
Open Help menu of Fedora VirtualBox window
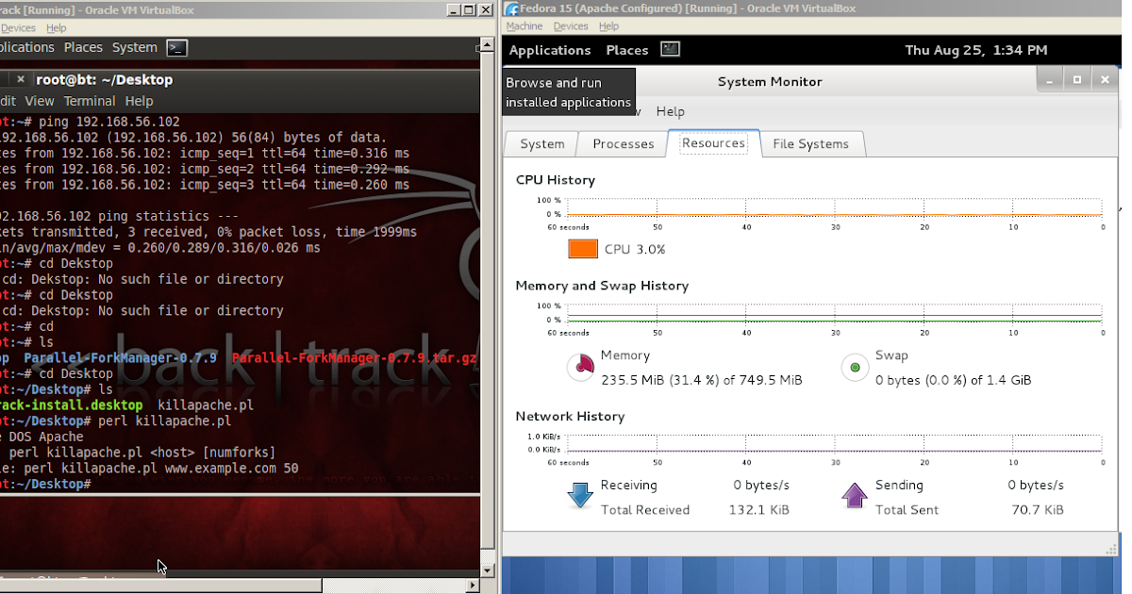click(608, 26)
